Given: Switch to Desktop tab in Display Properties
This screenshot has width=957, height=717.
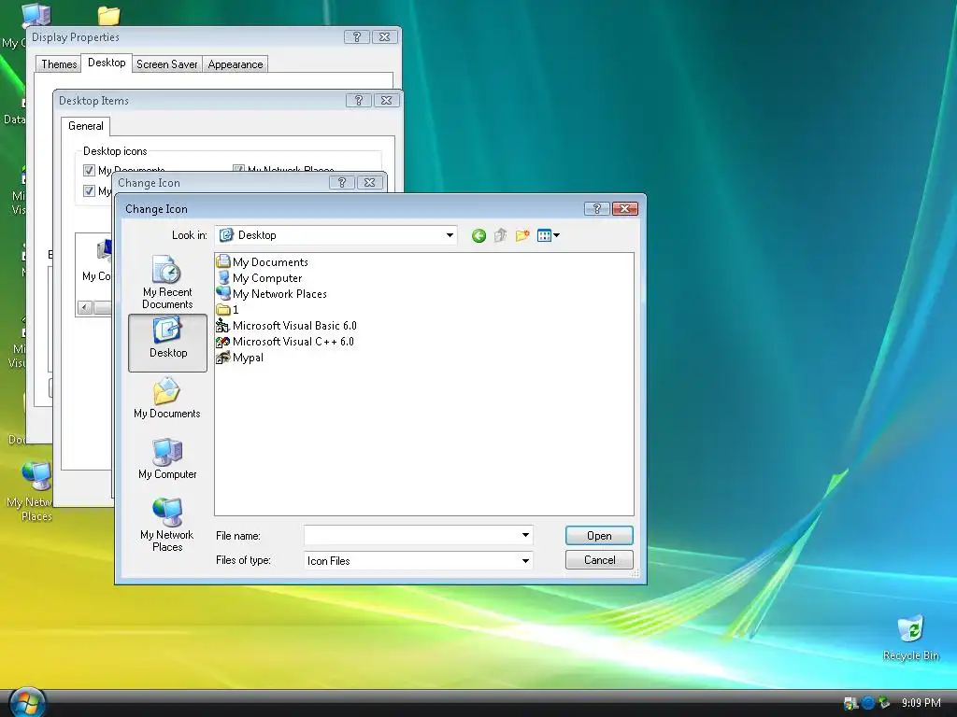Looking at the screenshot, I should [107, 63].
